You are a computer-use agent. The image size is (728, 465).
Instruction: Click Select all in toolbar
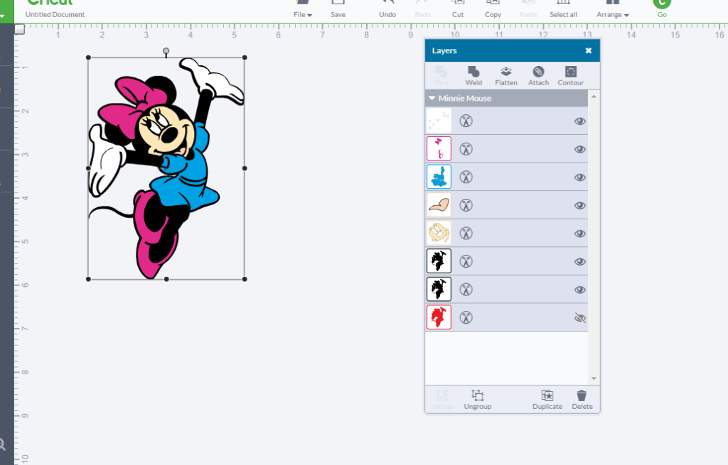pyautogui.click(x=563, y=10)
